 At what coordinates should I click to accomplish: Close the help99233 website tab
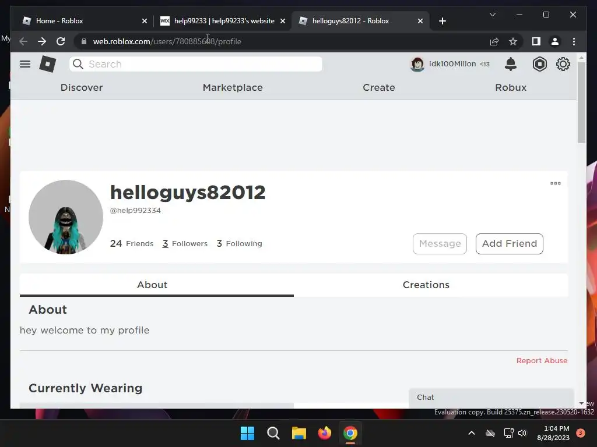pyautogui.click(x=283, y=21)
